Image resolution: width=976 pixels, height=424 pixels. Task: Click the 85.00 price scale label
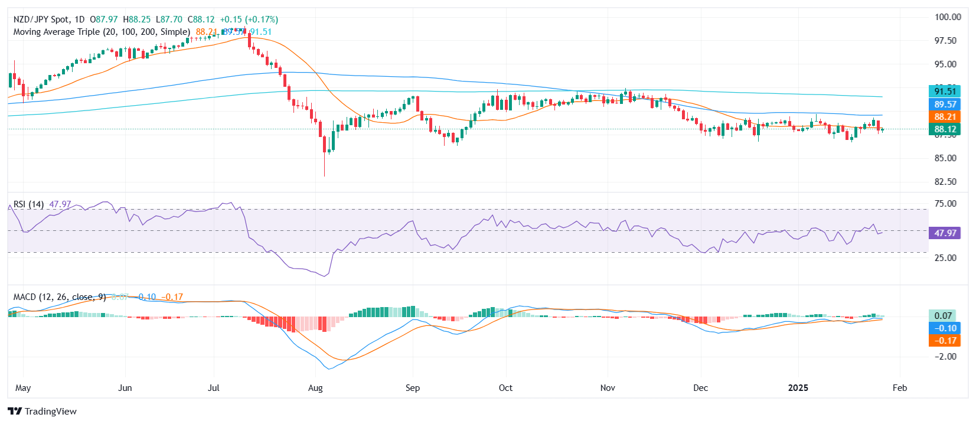pyautogui.click(x=945, y=158)
